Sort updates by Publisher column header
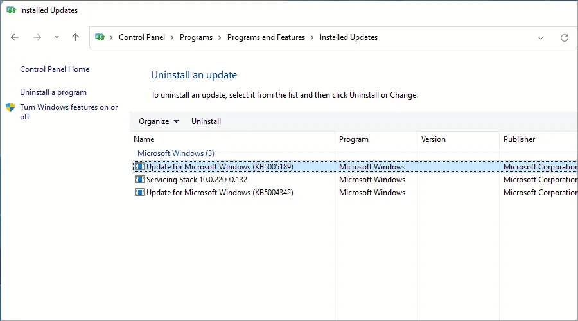Screen dimensions: 578x321 click(519, 139)
